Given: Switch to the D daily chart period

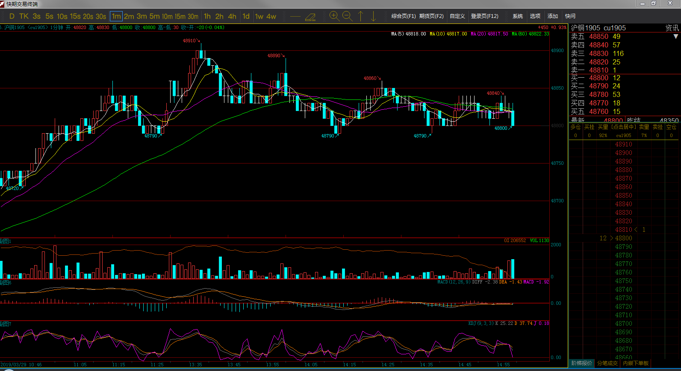Looking at the screenshot, I should [12, 16].
